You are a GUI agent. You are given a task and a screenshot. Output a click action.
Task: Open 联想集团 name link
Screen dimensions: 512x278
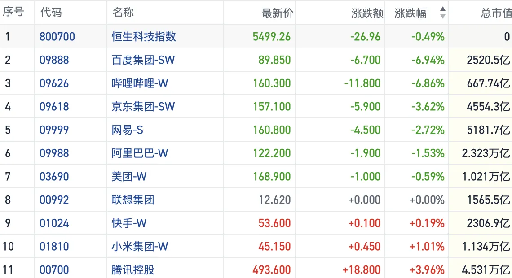coord(133,200)
